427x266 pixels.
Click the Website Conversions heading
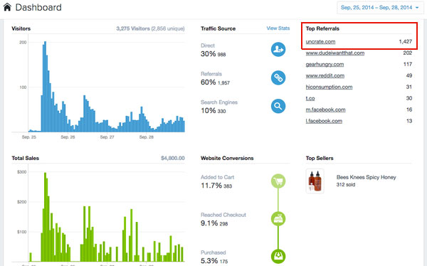pyautogui.click(x=227, y=158)
